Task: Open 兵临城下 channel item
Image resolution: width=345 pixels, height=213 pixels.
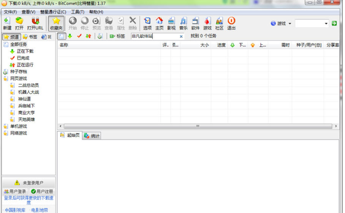Action: (26, 105)
